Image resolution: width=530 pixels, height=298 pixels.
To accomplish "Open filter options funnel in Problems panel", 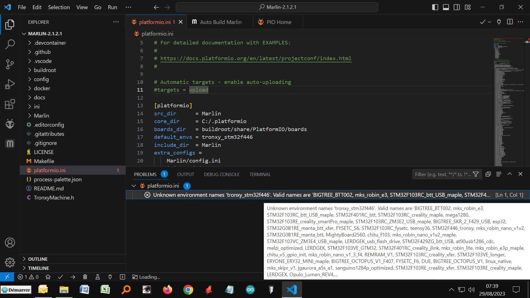I will click(476, 174).
